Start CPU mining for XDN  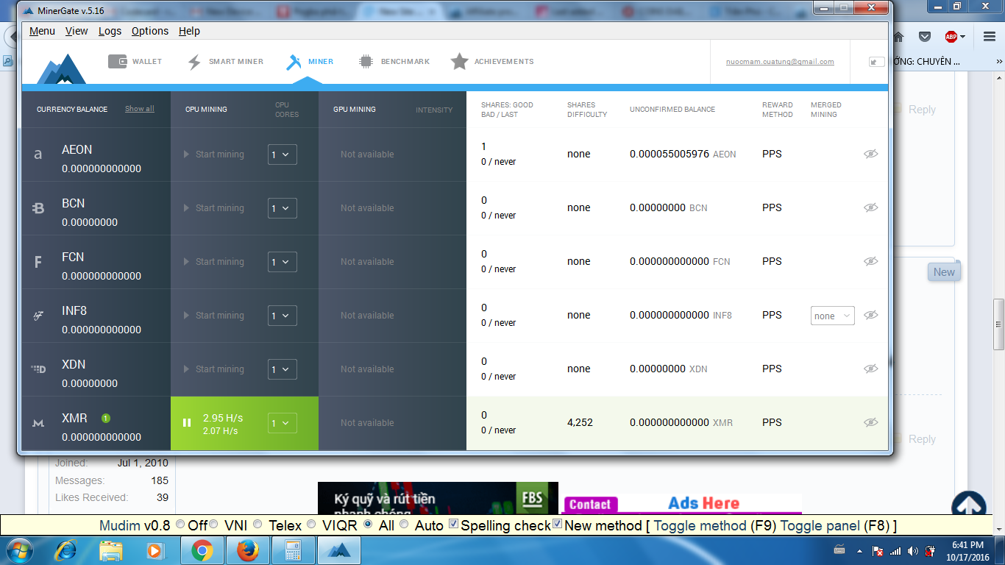(x=213, y=369)
